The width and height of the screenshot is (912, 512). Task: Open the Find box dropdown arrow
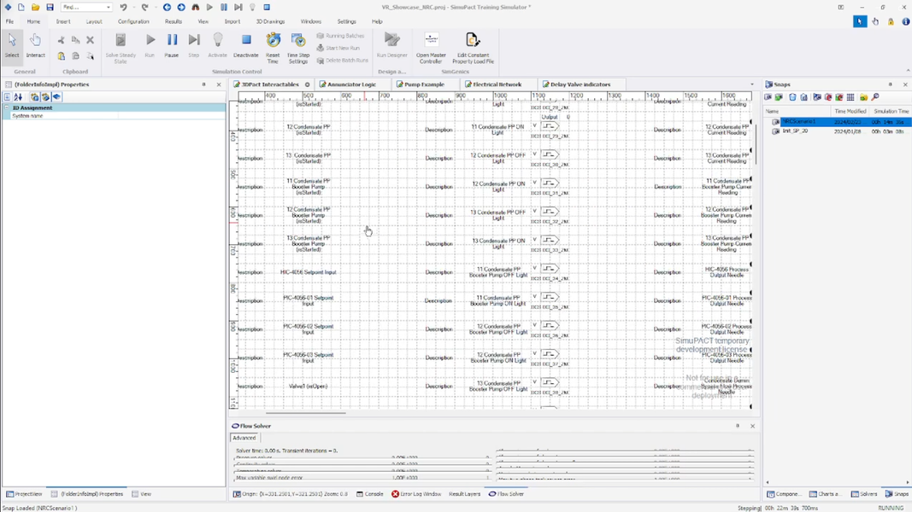tap(109, 8)
